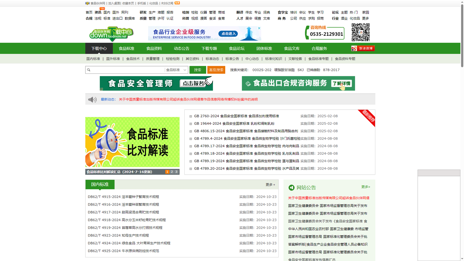Open the 数据库 link in top navigation
Screen dimensions: 464x261
pos(130,19)
